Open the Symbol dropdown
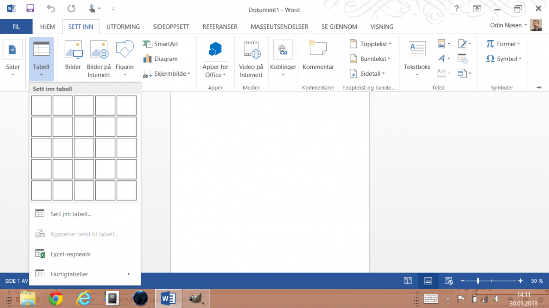 point(504,59)
